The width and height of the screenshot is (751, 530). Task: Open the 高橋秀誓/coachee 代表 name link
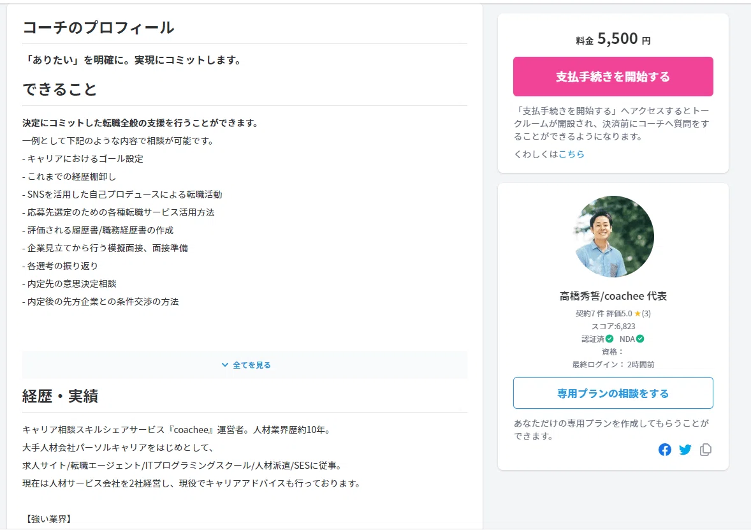tap(613, 296)
